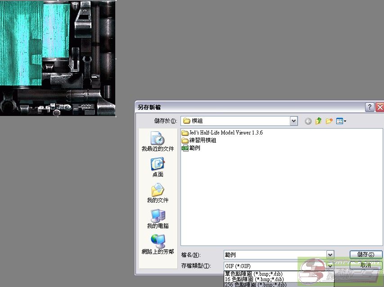384x287 pixels.
Task: Open 我的文件 (My Documents) shortcut
Action: click(158, 193)
